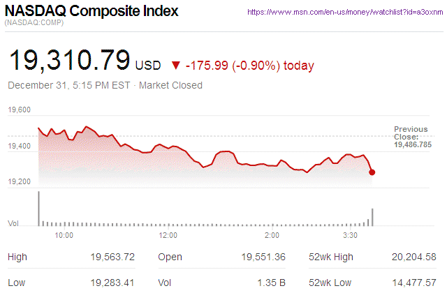Click the red dot ending the price line

click(x=372, y=172)
